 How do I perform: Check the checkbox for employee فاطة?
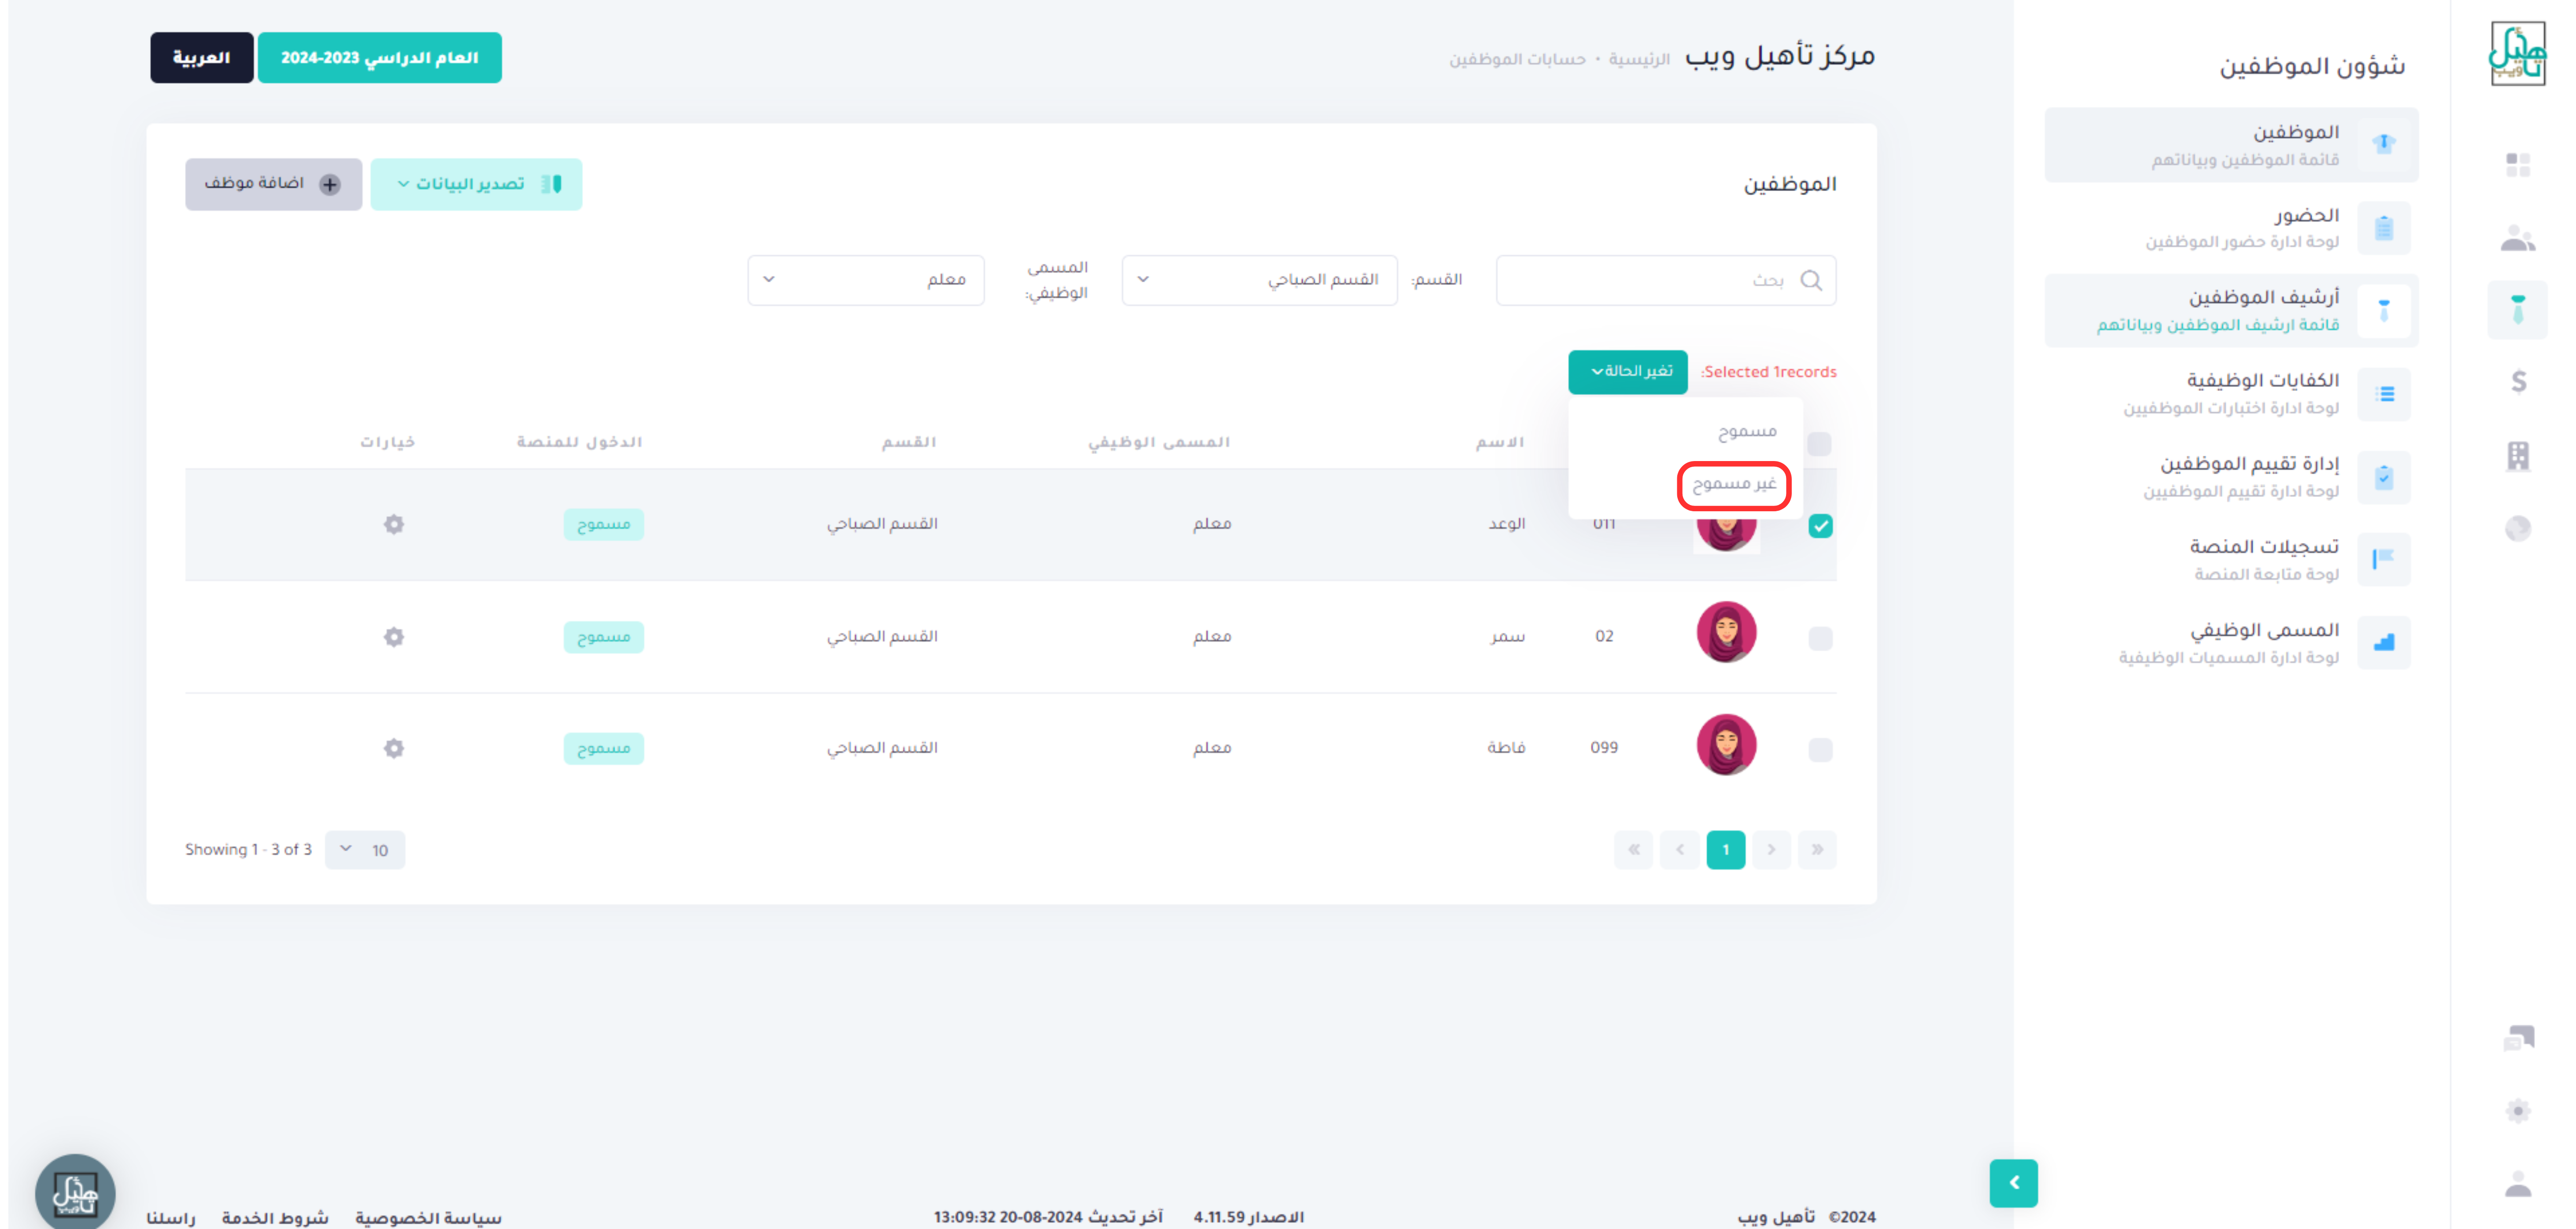(1820, 749)
